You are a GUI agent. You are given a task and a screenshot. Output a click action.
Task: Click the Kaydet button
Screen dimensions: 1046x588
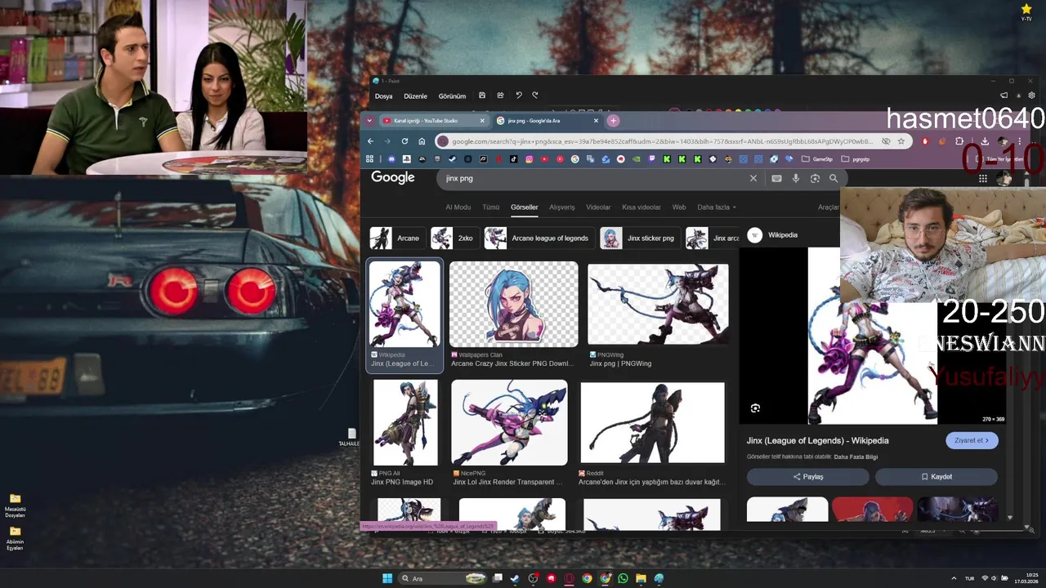[x=936, y=477]
